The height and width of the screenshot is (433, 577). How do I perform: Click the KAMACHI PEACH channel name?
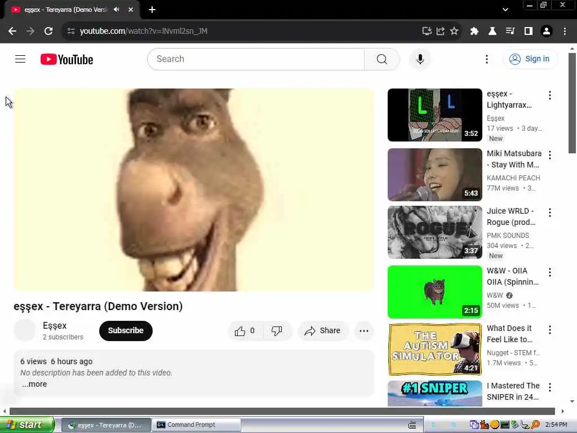(x=513, y=178)
